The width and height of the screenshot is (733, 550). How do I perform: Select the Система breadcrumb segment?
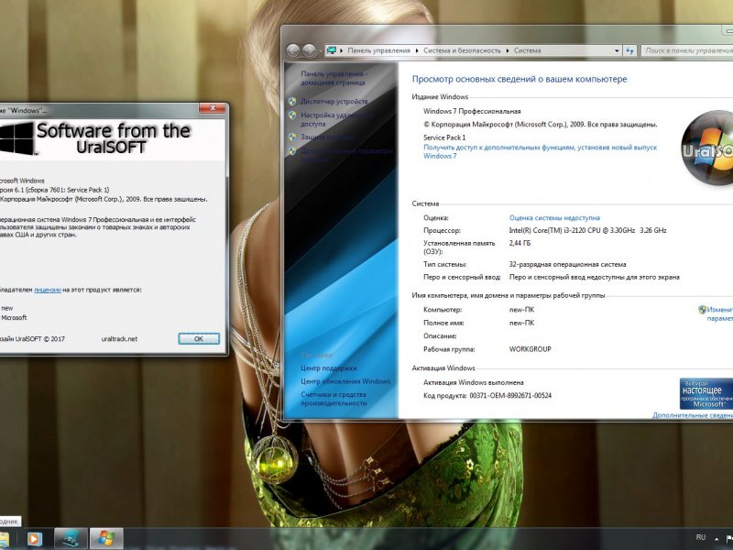(x=528, y=50)
